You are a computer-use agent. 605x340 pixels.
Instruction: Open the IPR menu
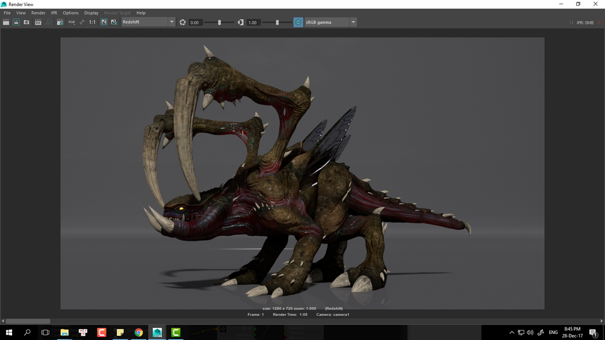pyautogui.click(x=54, y=13)
